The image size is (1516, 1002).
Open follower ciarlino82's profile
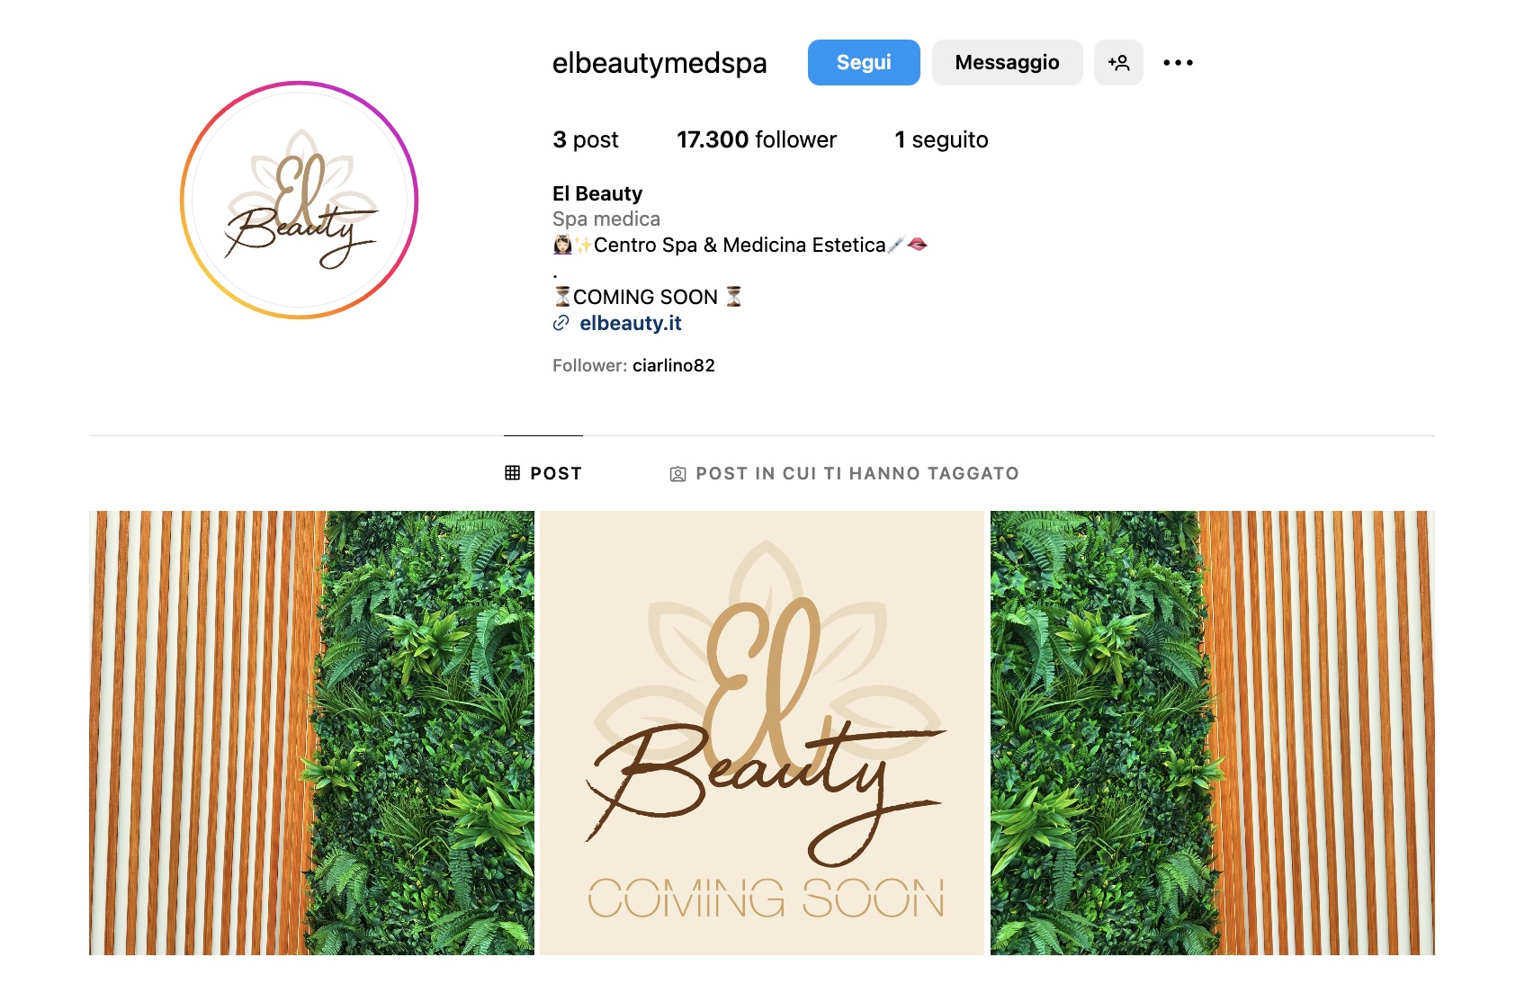674,365
